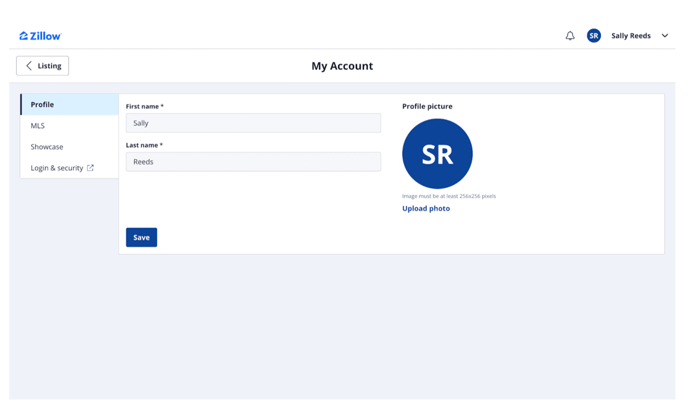Screen dimensions: 688x409
Task: Focus the First name input field
Action: pyautogui.click(x=253, y=123)
